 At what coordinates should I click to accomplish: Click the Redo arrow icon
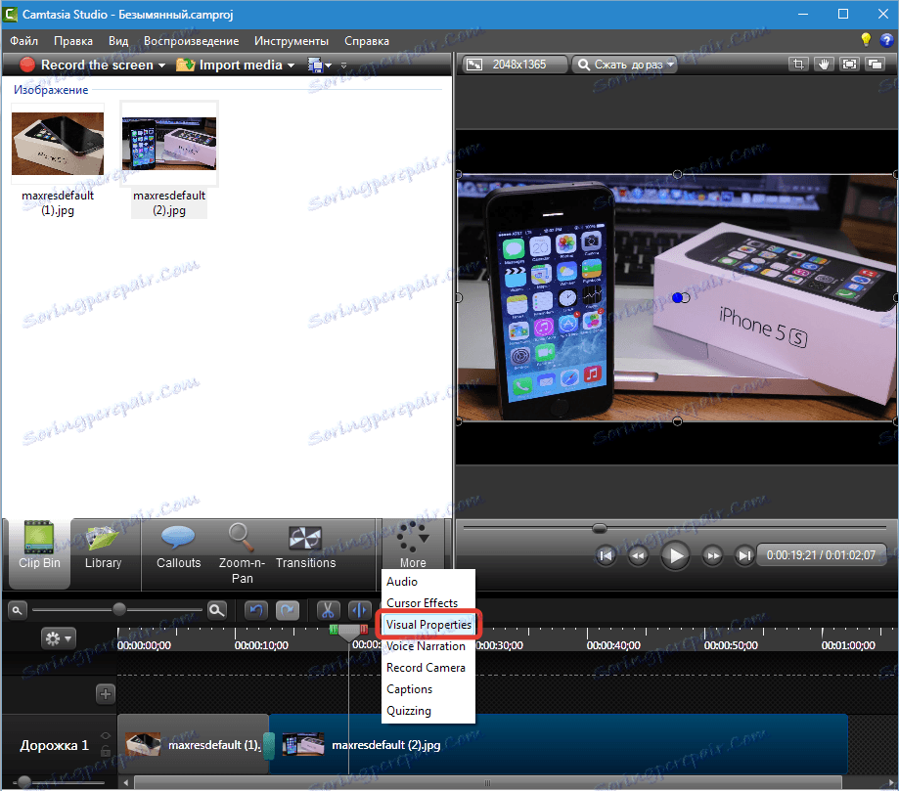coord(288,610)
